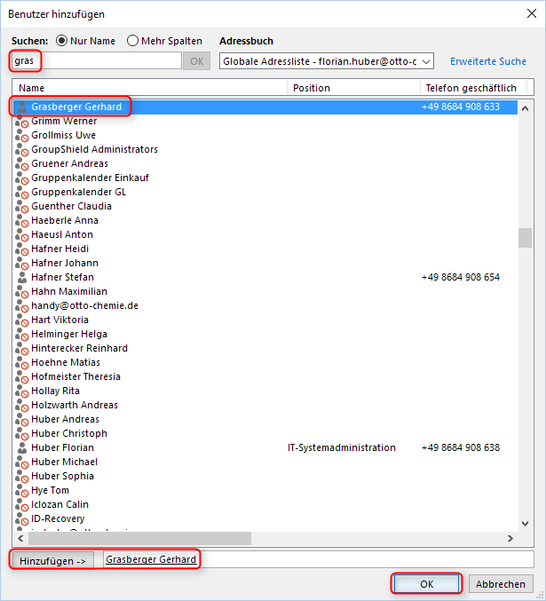Viewport: 546px width, 601px height.
Task: Click the icon beside Hafner Heidi
Action: point(22,249)
